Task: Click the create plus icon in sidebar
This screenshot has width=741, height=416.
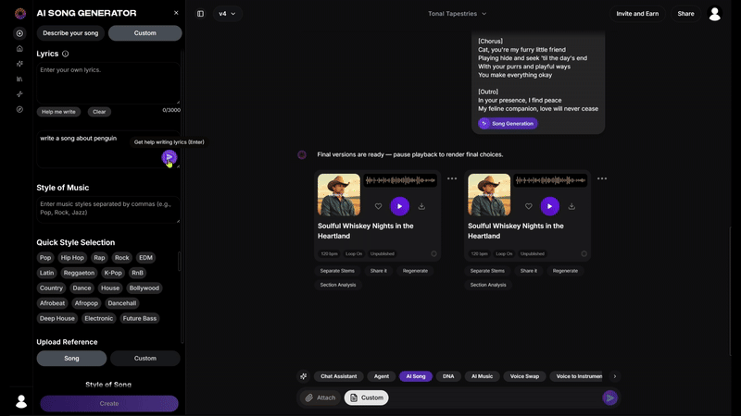Action: 19,33
